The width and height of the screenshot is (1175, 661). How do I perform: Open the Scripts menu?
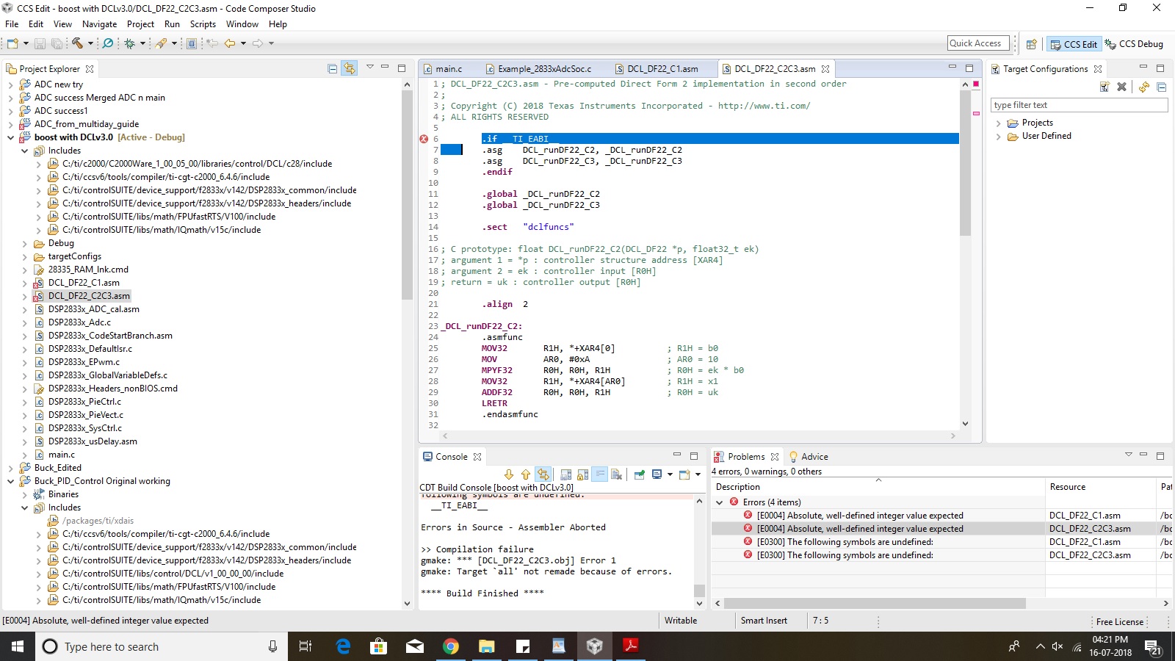203,24
